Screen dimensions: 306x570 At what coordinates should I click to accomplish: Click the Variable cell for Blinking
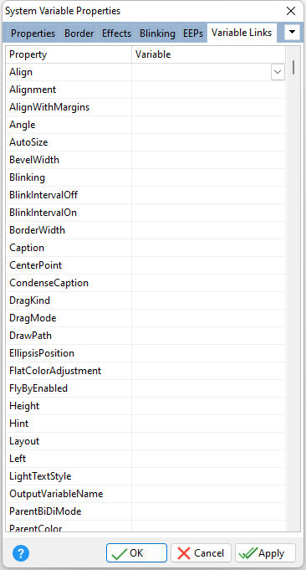(x=208, y=177)
